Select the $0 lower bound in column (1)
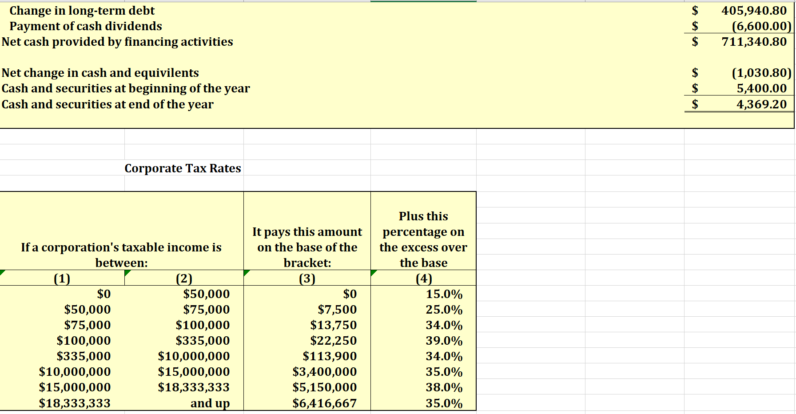796x414 pixels. (x=104, y=294)
